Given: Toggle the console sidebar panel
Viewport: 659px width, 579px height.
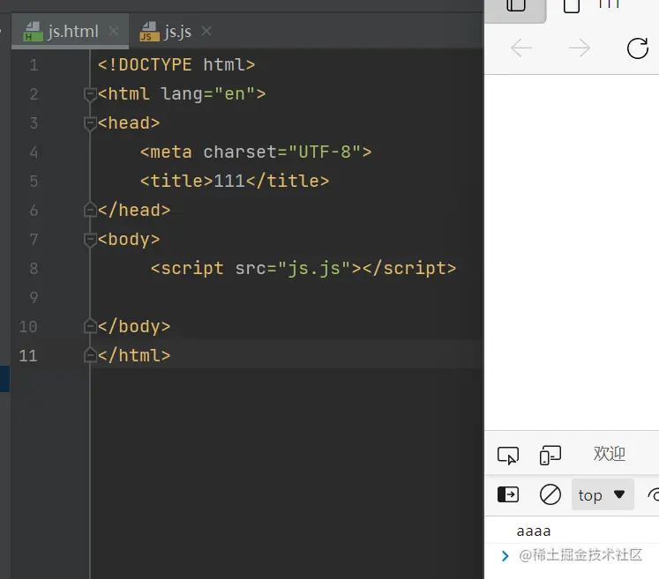Looking at the screenshot, I should pyautogui.click(x=507, y=494).
